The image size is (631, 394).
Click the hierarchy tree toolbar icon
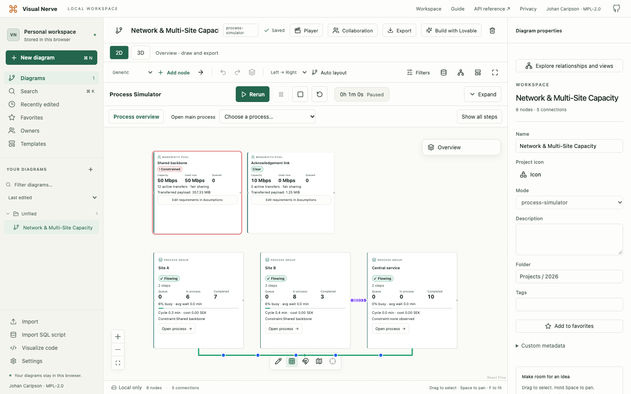[461, 73]
